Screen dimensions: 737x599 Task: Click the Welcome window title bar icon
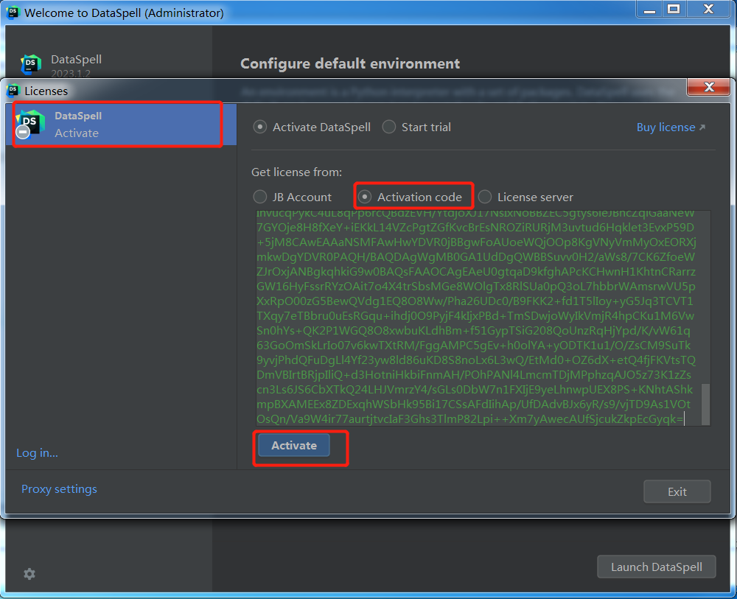coord(13,13)
